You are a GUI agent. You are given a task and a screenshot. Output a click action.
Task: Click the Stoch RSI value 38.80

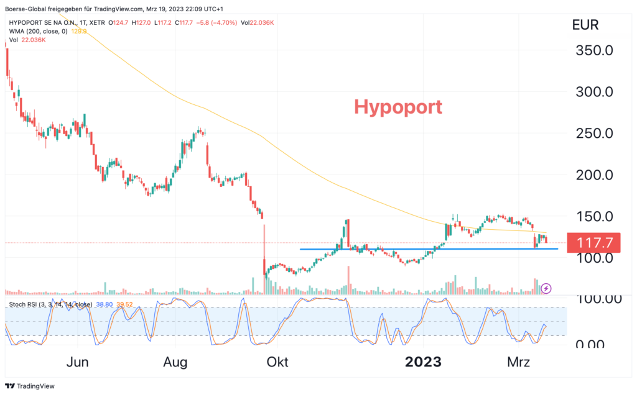tap(105, 304)
